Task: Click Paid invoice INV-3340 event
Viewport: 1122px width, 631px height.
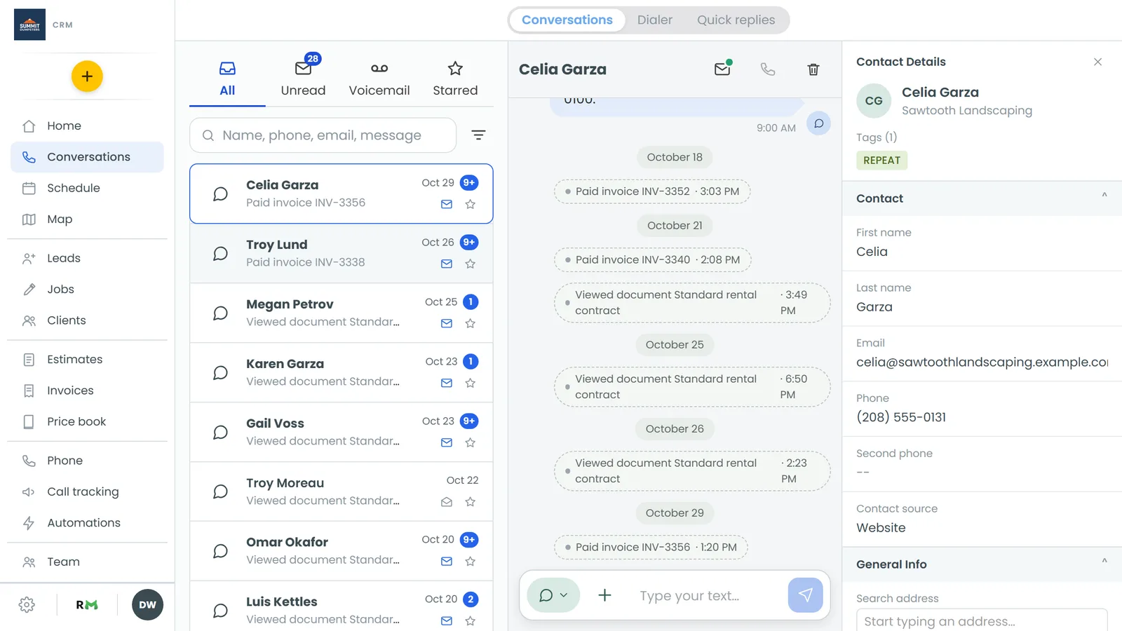Action: click(x=652, y=259)
